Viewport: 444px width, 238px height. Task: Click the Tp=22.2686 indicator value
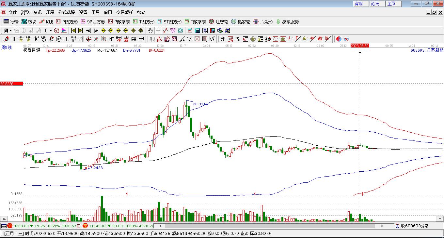point(55,50)
